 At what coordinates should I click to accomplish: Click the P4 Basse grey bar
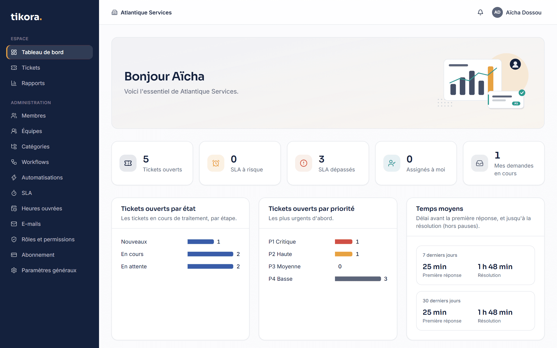click(x=358, y=279)
